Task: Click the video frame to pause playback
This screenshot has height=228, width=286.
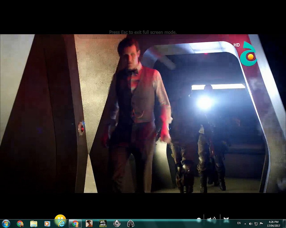Action: pyautogui.click(x=143, y=113)
